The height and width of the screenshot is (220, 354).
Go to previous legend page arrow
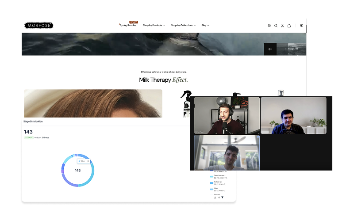(215, 197)
